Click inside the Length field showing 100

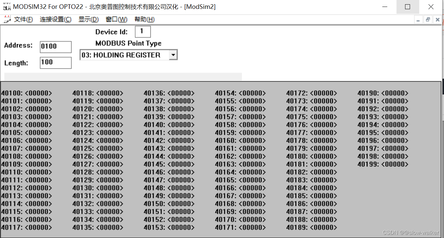click(x=55, y=63)
